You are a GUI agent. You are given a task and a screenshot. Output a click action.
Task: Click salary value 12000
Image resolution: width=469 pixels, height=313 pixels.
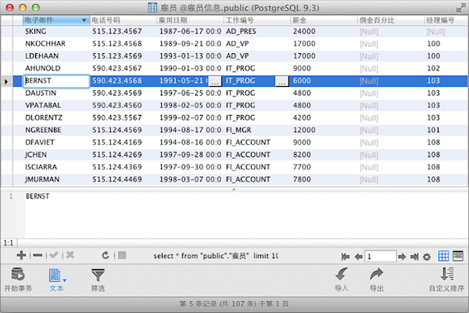click(x=304, y=130)
